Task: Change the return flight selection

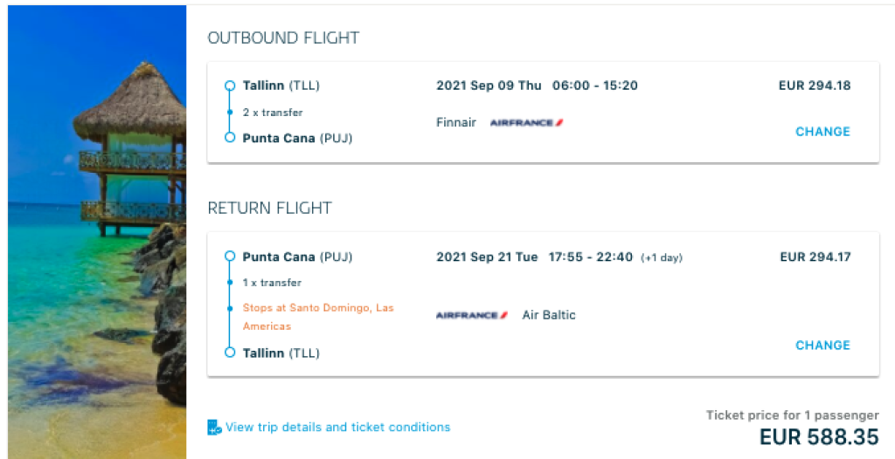Action: 822,346
